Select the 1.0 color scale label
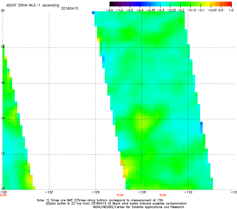Screen dimensions: 237x209 (231, 10)
